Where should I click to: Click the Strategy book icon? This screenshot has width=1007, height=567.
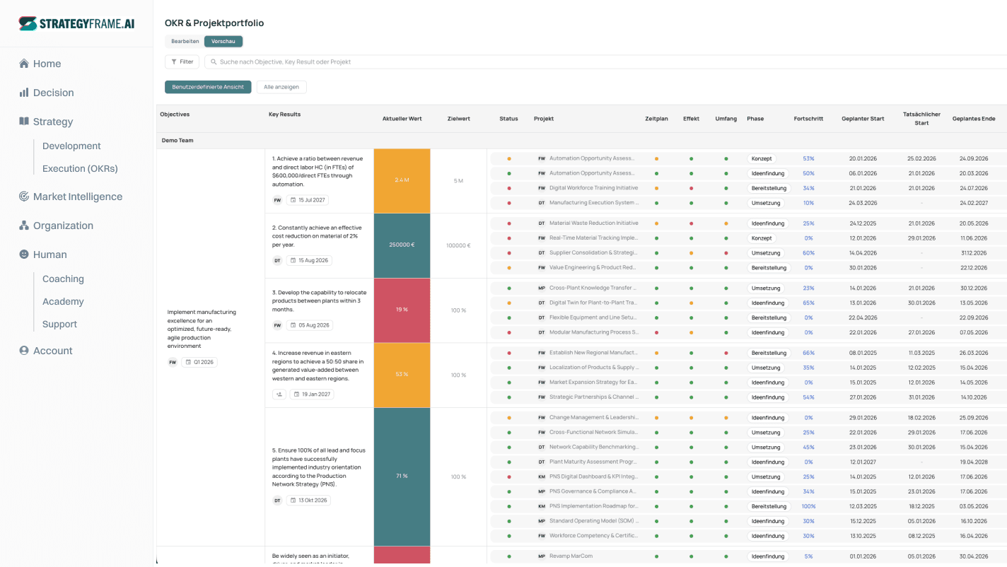coord(24,122)
